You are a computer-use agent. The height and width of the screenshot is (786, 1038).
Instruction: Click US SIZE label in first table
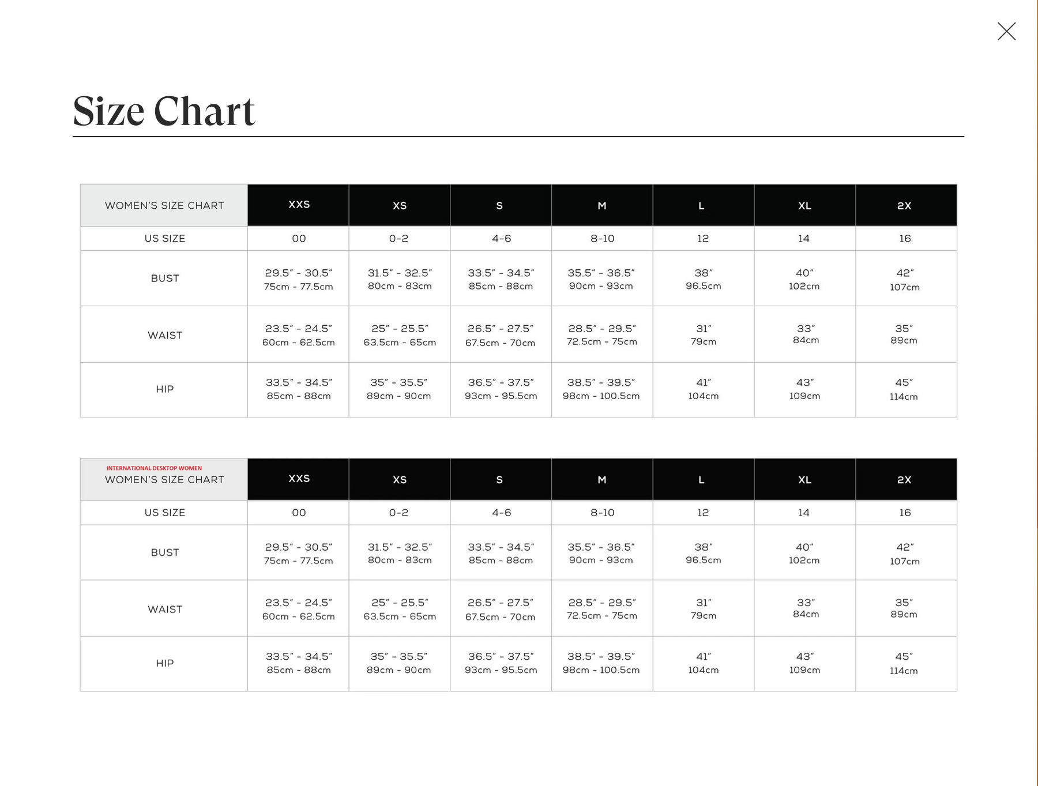tap(165, 239)
